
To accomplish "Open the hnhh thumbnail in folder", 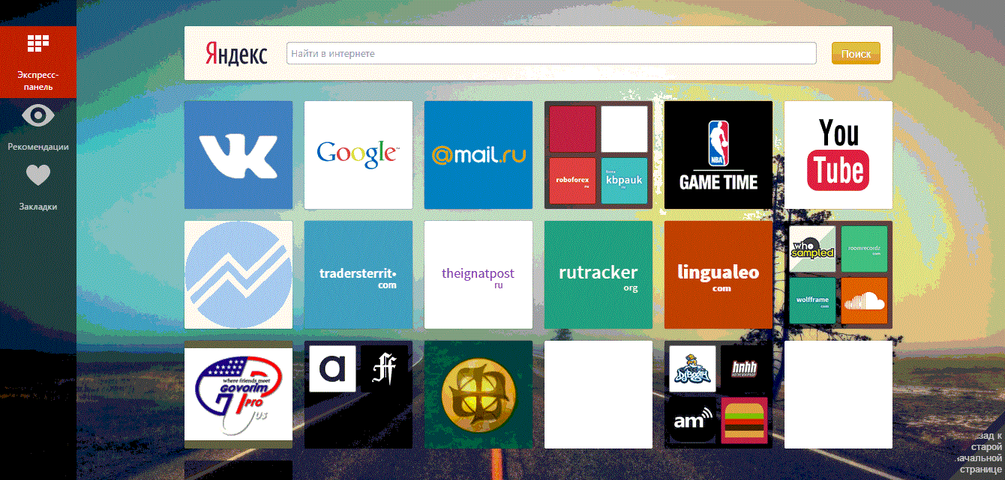I will pos(745,368).
